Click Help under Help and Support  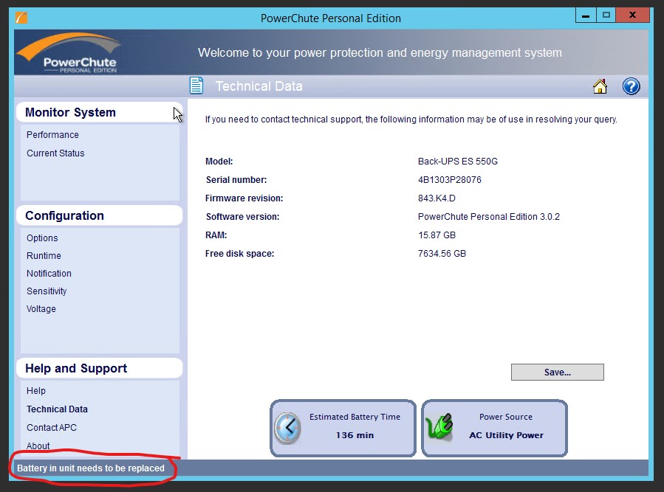pyautogui.click(x=36, y=391)
